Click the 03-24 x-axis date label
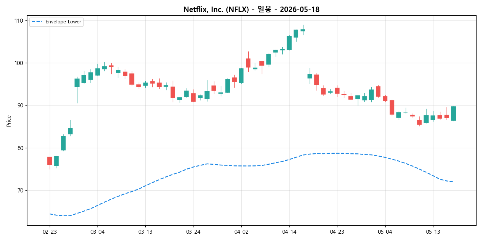This screenshot has height=241, width=482. click(x=193, y=232)
